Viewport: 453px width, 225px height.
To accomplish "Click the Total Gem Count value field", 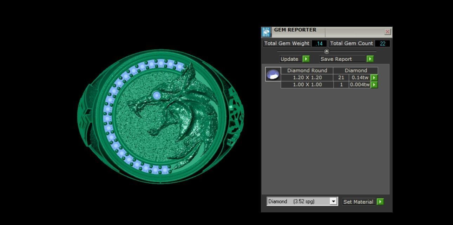I will click(x=382, y=43).
